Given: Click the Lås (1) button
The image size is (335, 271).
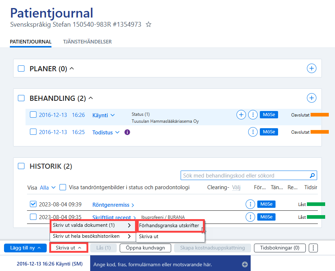Looking at the screenshot, I should (x=103, y=248).
